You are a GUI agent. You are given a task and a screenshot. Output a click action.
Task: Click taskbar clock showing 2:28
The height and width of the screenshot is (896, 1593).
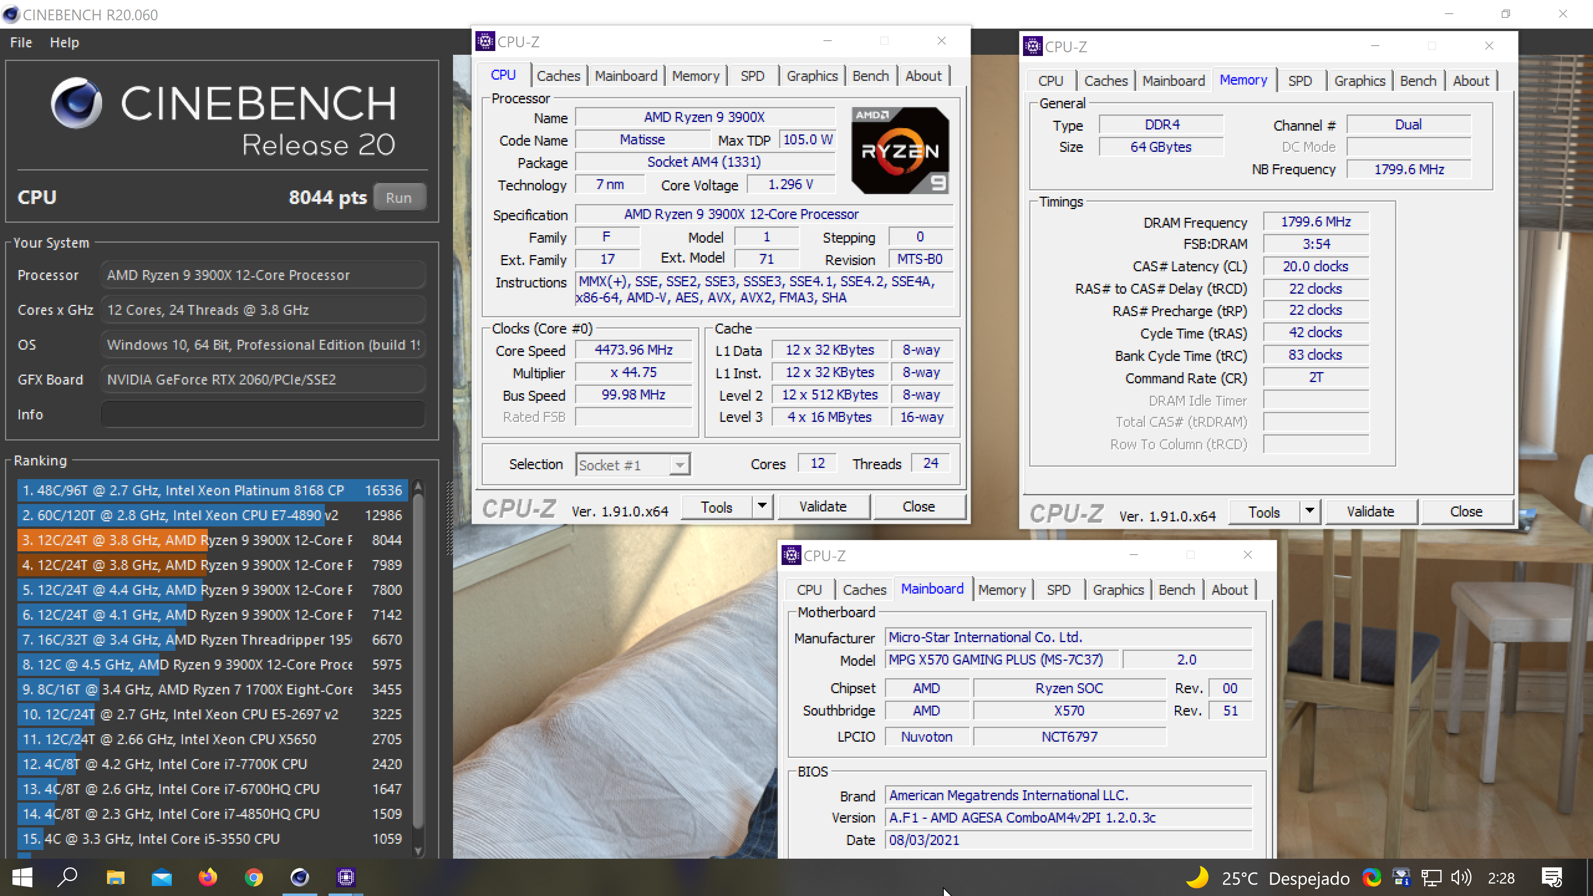1501,878
